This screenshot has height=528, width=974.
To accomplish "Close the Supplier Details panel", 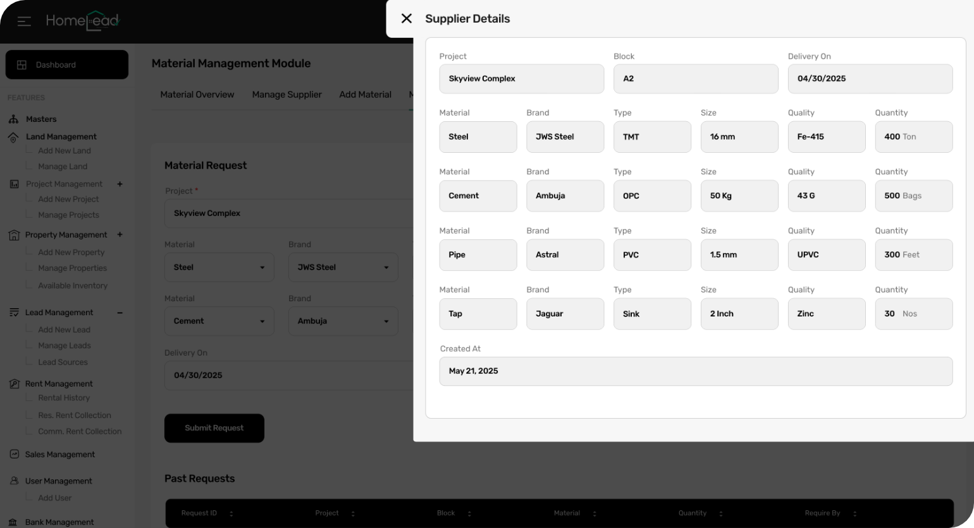I will tap(407, 18).
